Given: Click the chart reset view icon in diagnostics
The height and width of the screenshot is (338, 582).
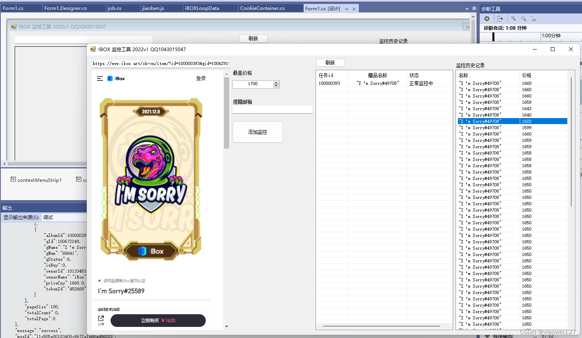Looking at the screenshot, I should tap(534, 19).
